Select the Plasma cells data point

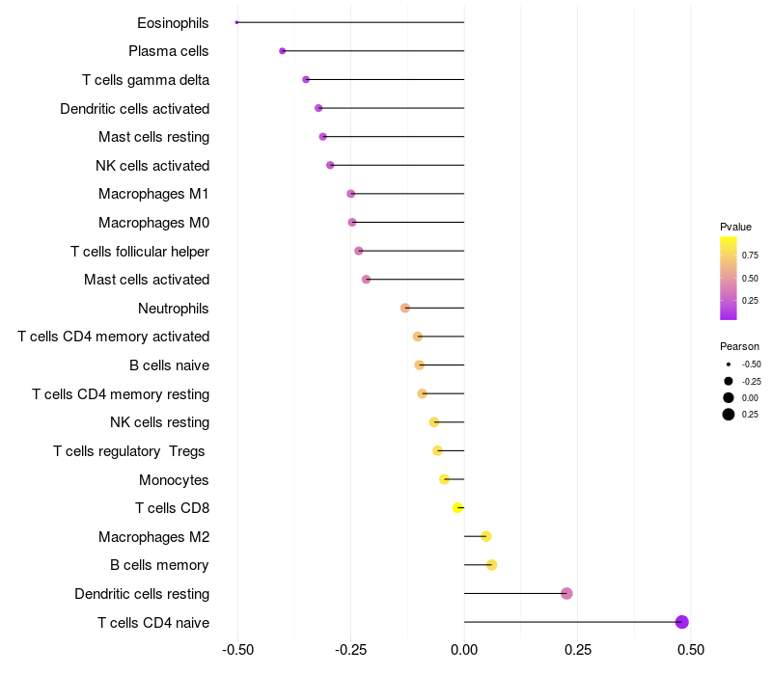point(282,51)
